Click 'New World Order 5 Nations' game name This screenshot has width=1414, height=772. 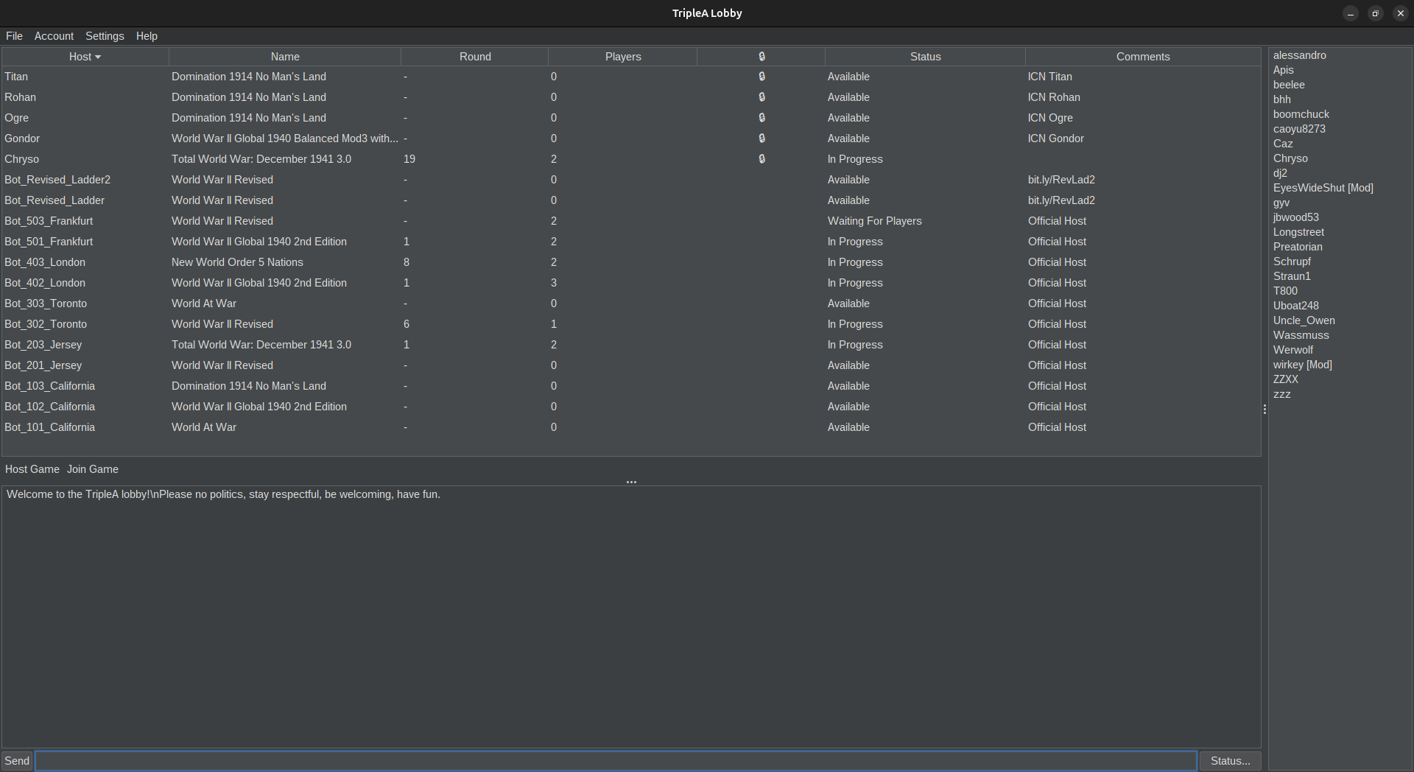click(237, 262)
